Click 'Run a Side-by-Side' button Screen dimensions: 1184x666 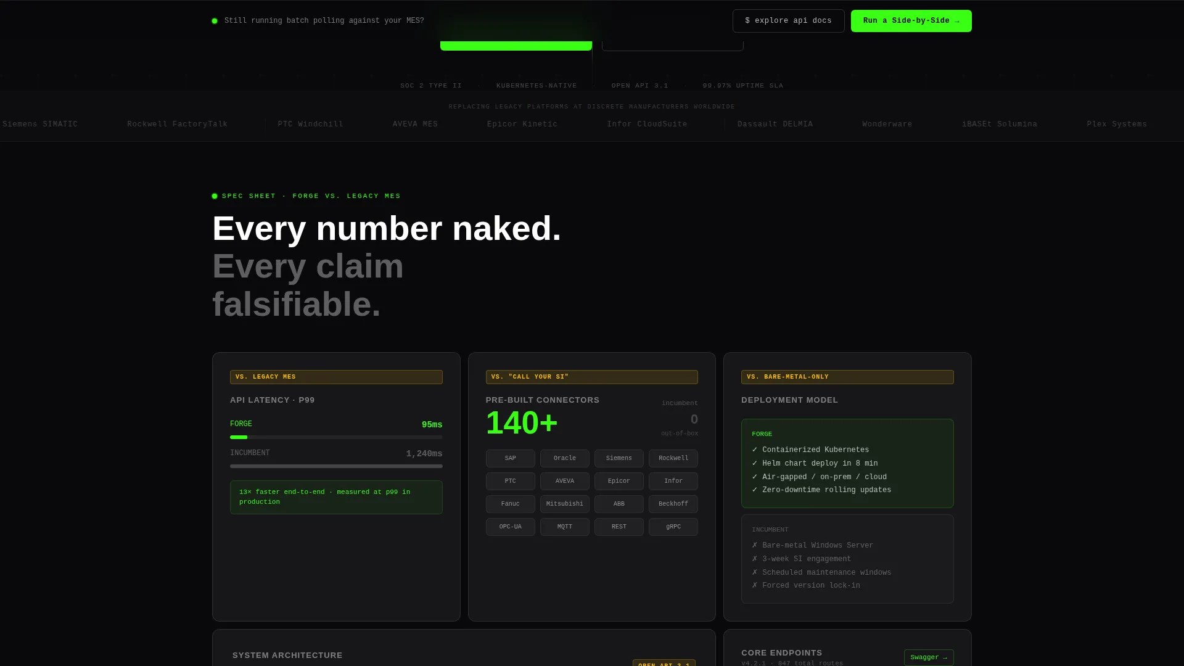[911, 21]
